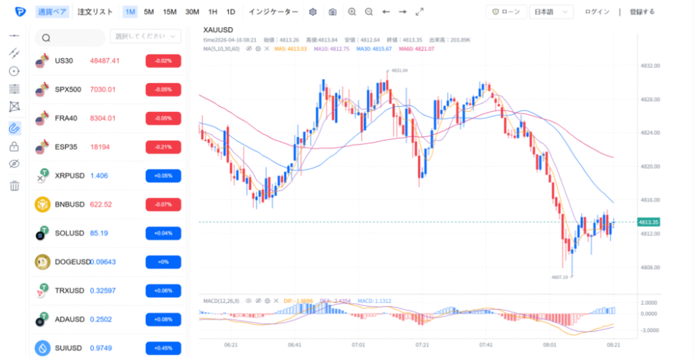Open the 日本語 language dropdown
This screenshot has height=358, width=694.
click(551, 12)
